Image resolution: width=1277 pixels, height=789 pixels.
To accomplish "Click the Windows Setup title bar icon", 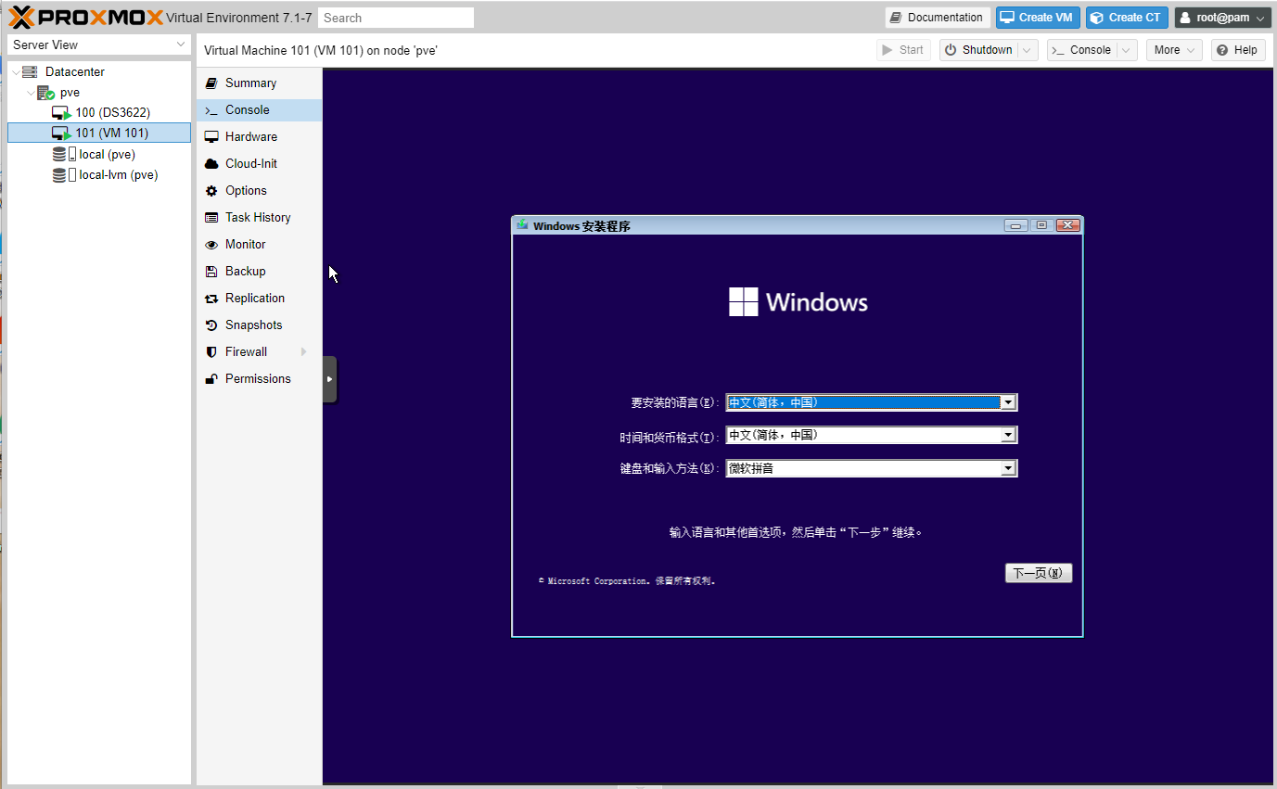I will [x=523, y=225].
